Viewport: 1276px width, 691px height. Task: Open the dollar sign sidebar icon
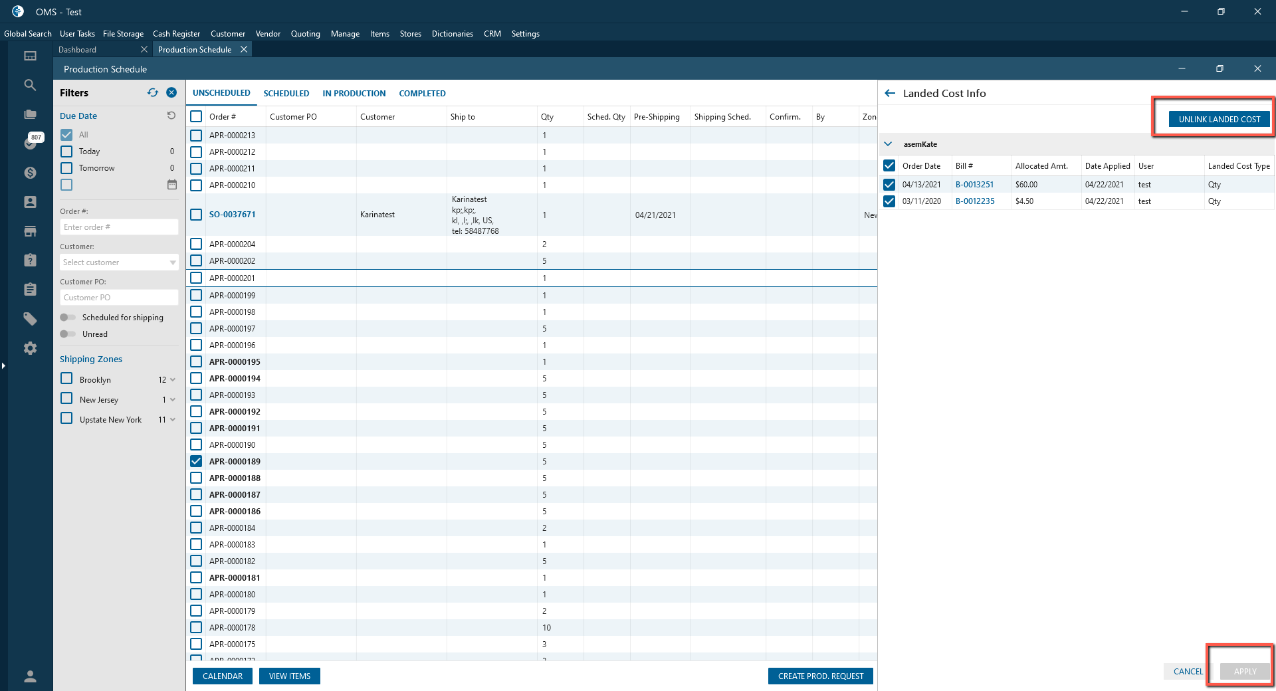[30, 173]
